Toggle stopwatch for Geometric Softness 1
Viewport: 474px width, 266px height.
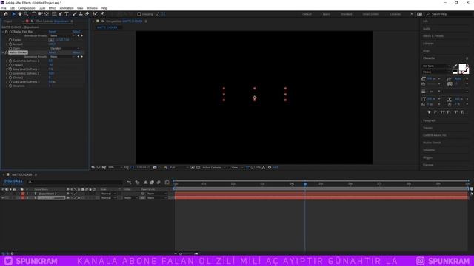pos(10,61)
